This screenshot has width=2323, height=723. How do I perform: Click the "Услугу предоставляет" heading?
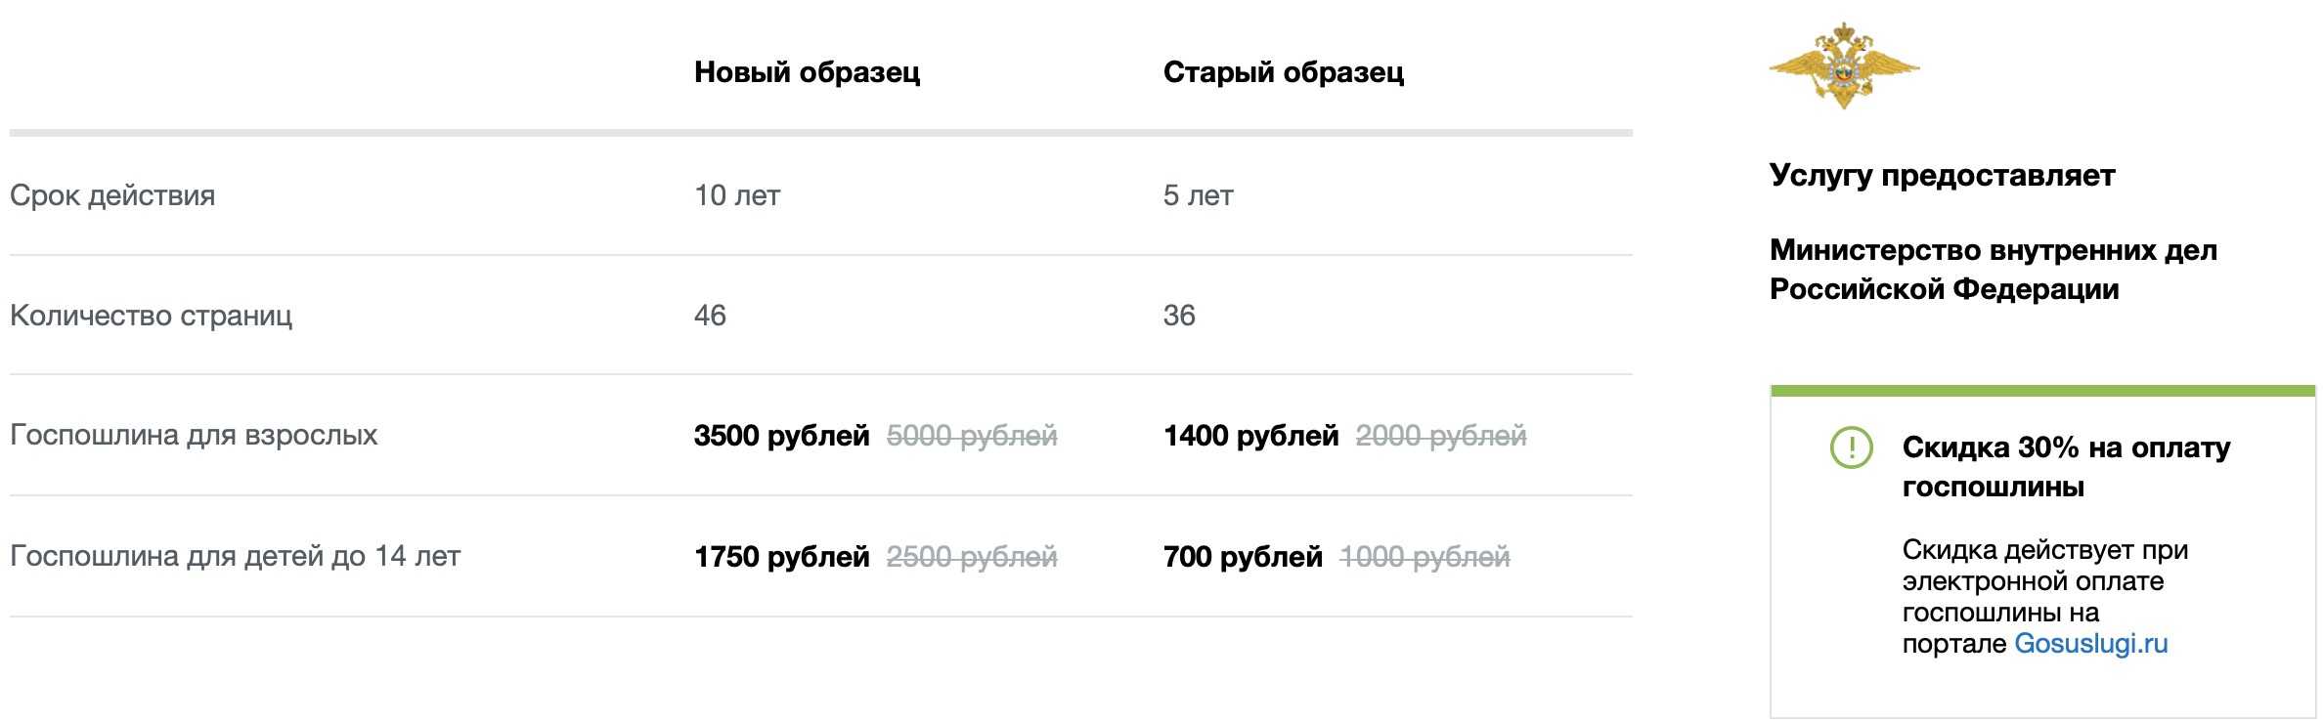tap(1942, 176)
